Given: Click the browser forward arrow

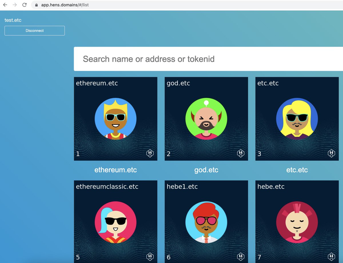Looking at the screenshot, I should pos(15,5).
